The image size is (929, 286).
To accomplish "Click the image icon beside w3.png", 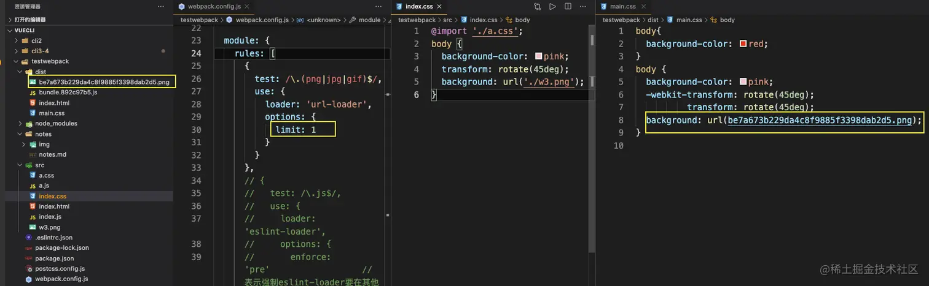I will 33,227.
